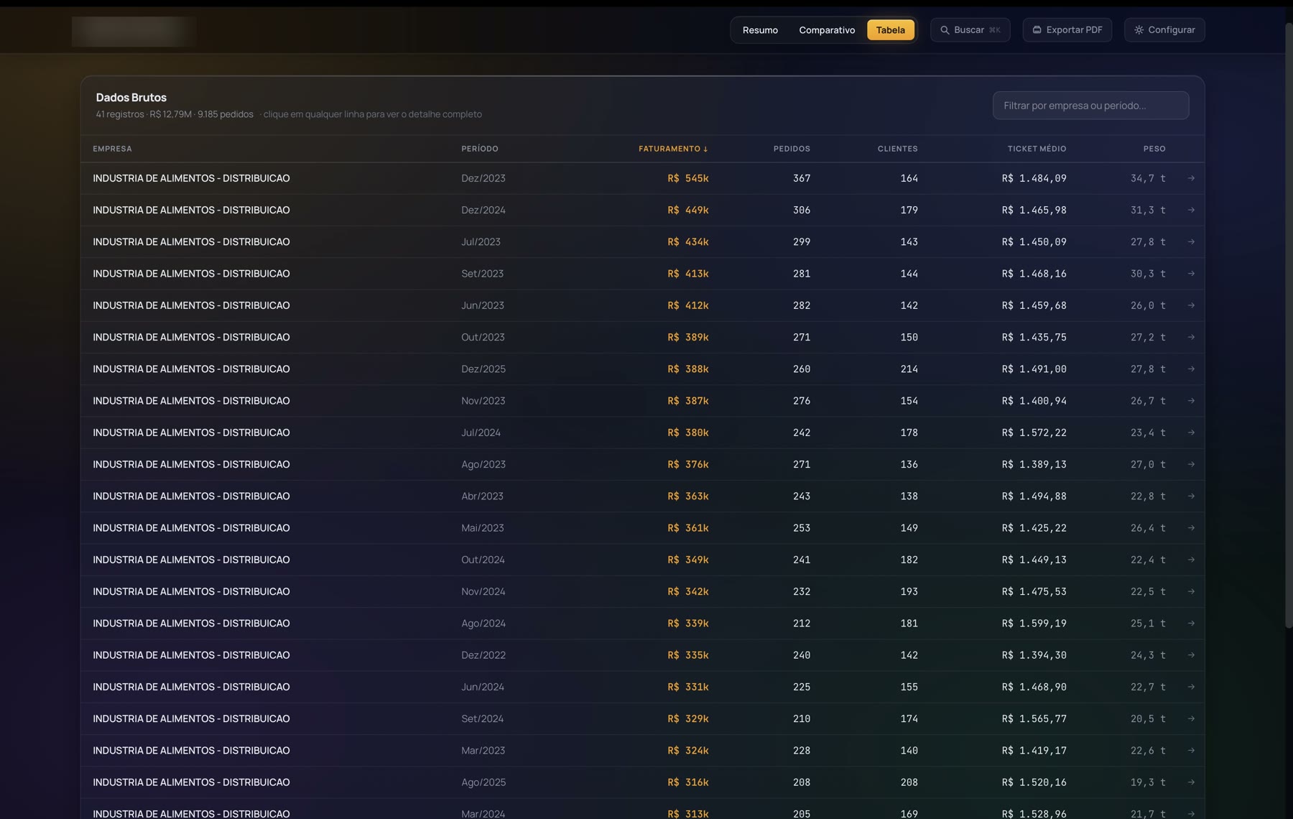This screenshot has width=1293, height=819.
Task: Open the detail arrow for the Dez/2024 row
Action: pyautogui.click(x=1191, y=210)
